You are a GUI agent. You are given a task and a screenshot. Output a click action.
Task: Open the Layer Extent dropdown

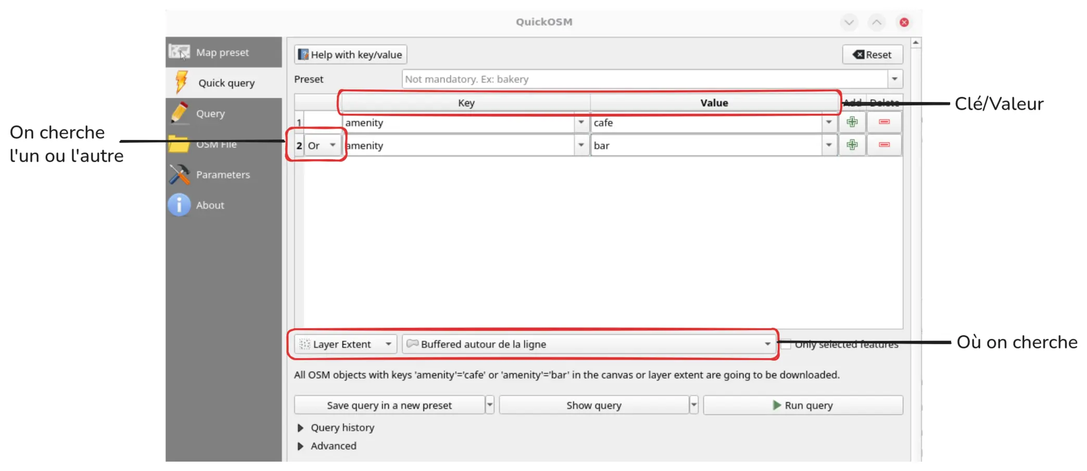(x=388, y=344)
